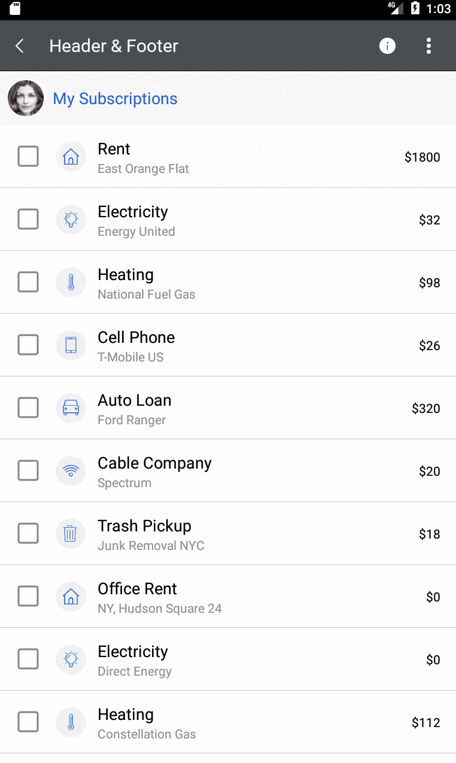Tick the Cell Phone checkbox

(x=28, y=345)
